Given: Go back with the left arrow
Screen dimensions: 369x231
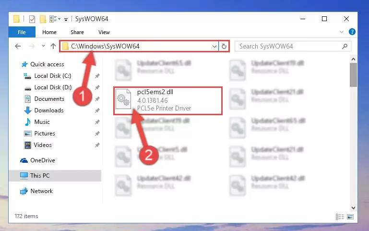Looking at the screenshot, I should point(18,46).
